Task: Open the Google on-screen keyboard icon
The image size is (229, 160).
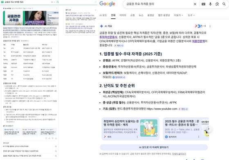Action: 204,4
